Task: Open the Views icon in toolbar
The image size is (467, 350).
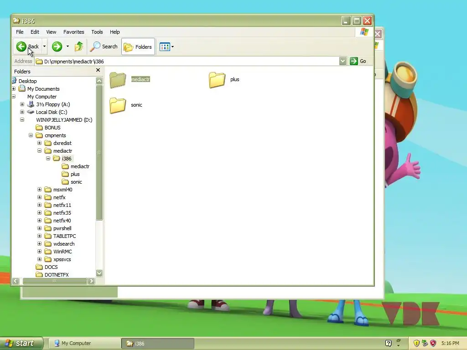Action: coord(165,47)
